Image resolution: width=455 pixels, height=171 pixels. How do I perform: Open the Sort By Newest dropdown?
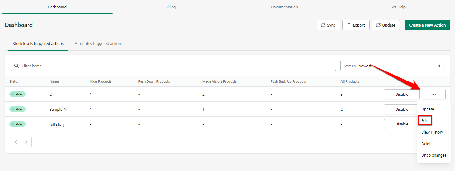(392, 66)
